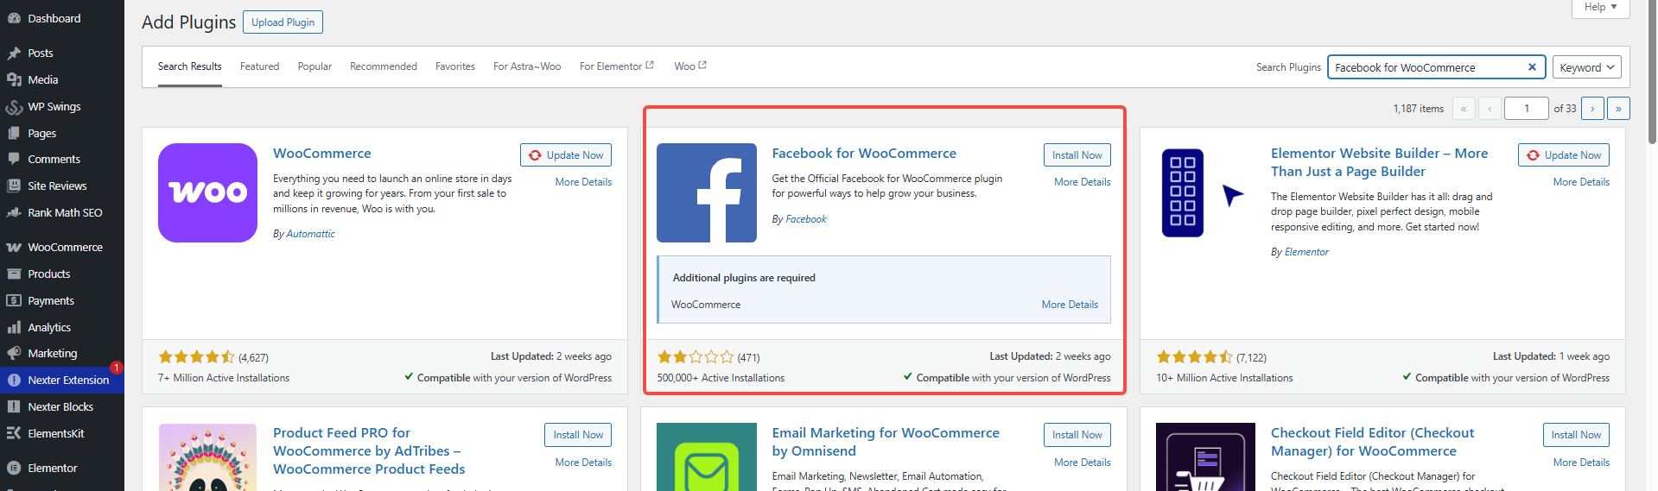The height and width of the screenshot is (491, 1658).
Task: Switch to the Popular tab
Action: (314, 66)
